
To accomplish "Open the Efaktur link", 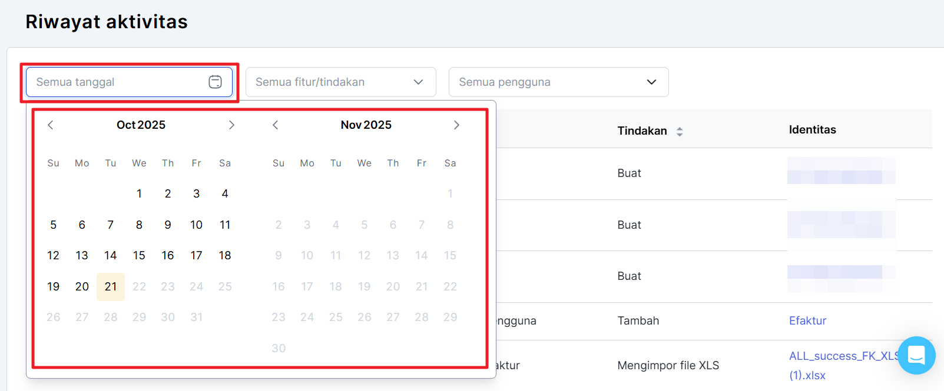I will [807, 321].
